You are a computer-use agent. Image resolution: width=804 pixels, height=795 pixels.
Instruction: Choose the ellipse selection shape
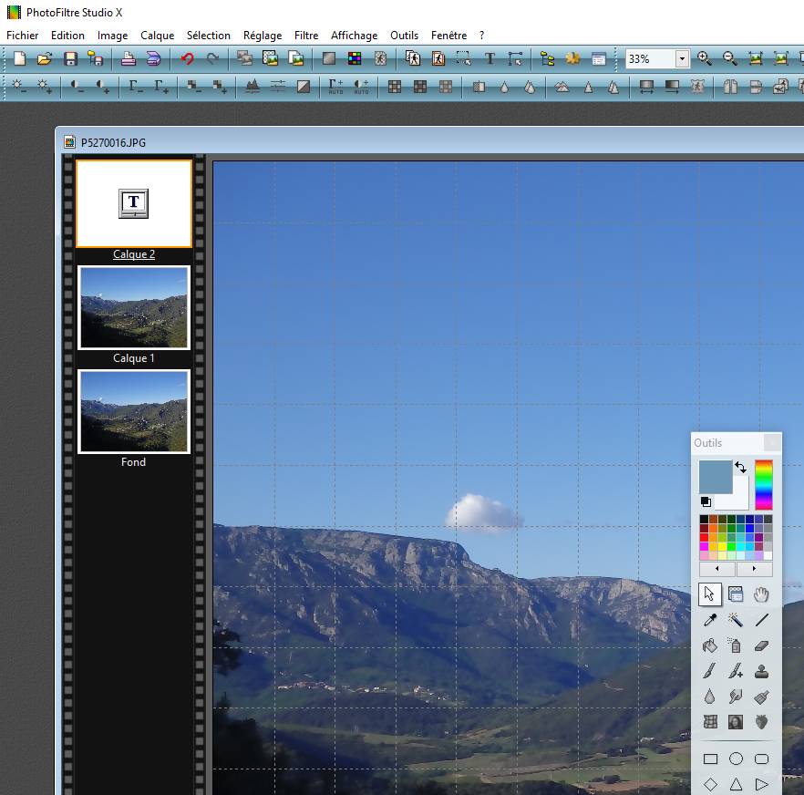[x=736, y=759]
